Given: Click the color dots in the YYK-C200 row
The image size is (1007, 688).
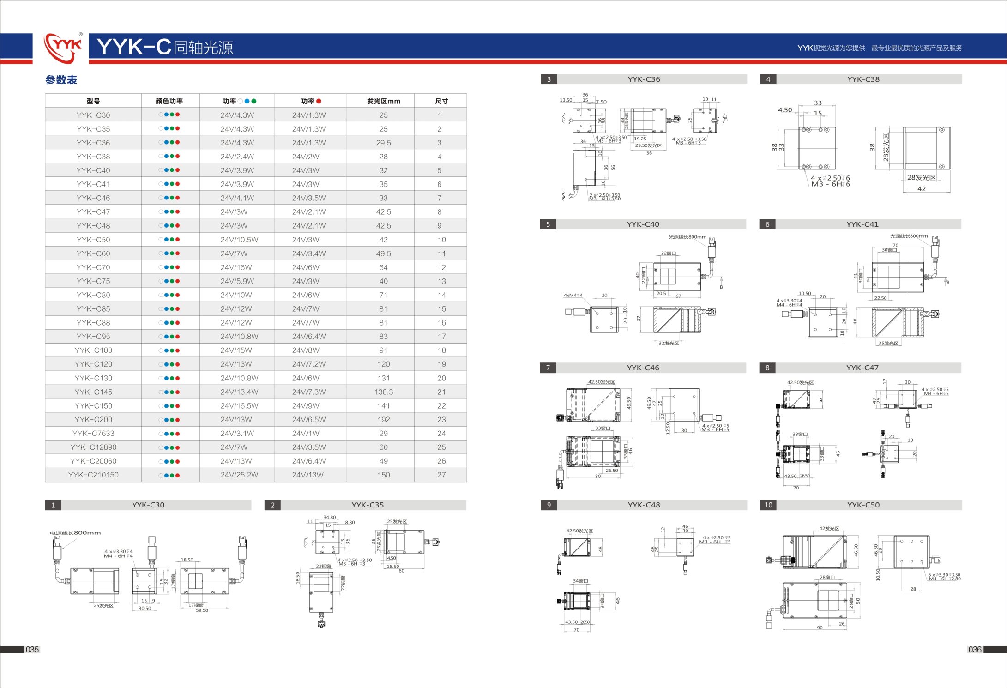Looking at the screenshot, I should pos(169,420).
